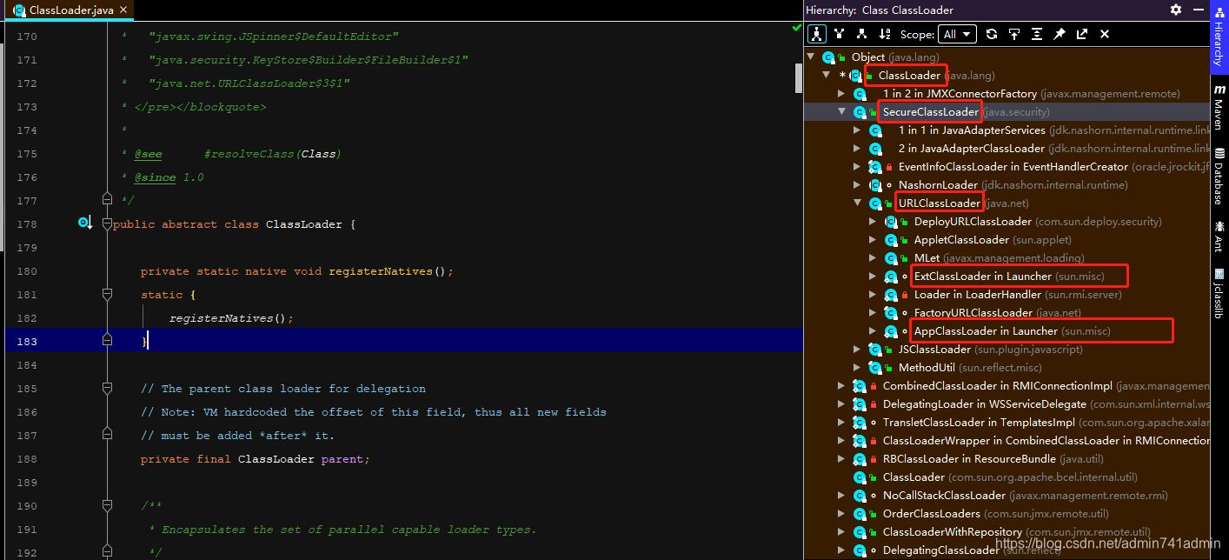Collapse the ClassLoader class fold on line 178
The width and height of the screenshot is (1229, 560).
107,224
